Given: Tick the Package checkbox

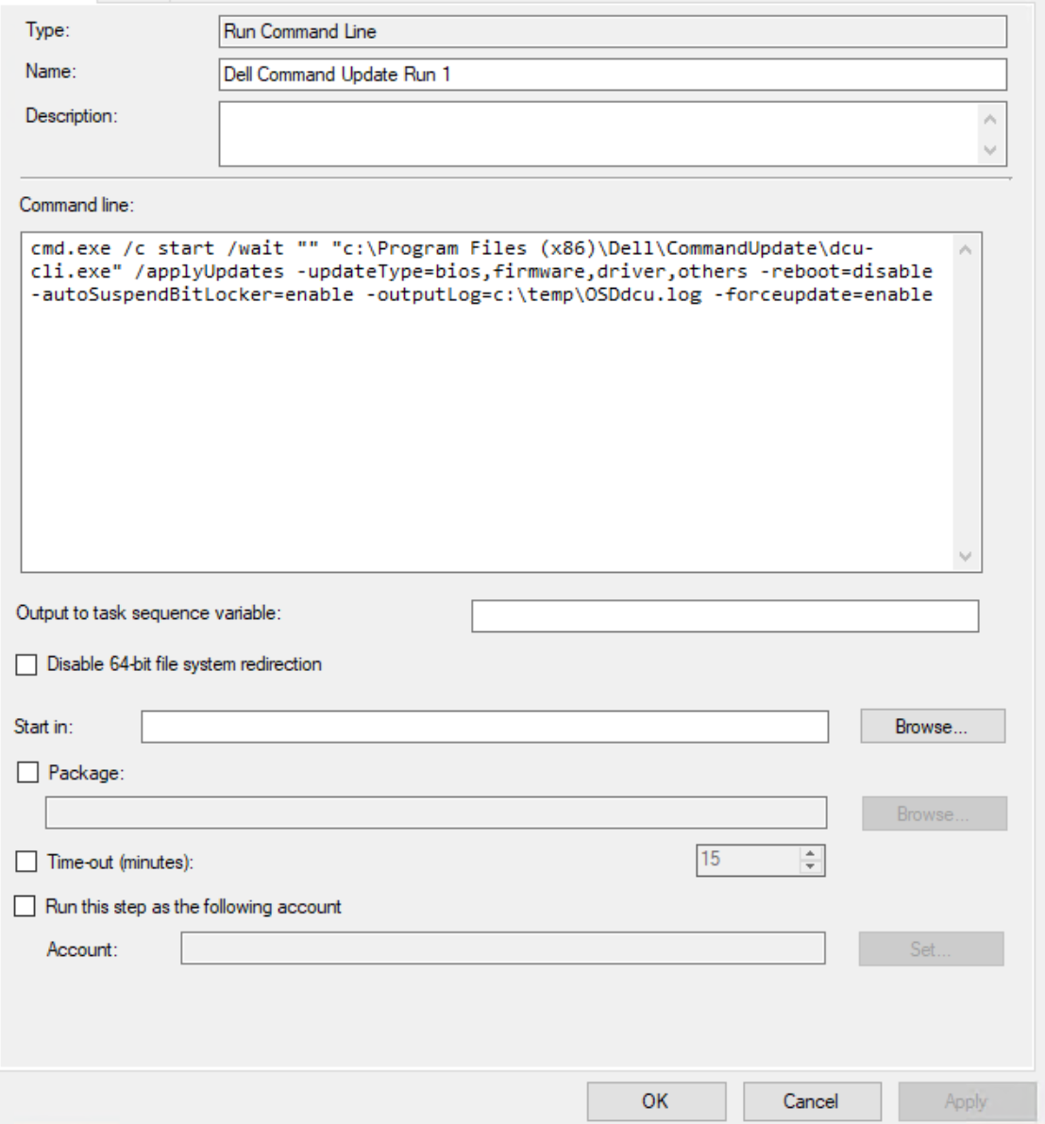Looking at the screenshot, I should (x=28, y=773).
